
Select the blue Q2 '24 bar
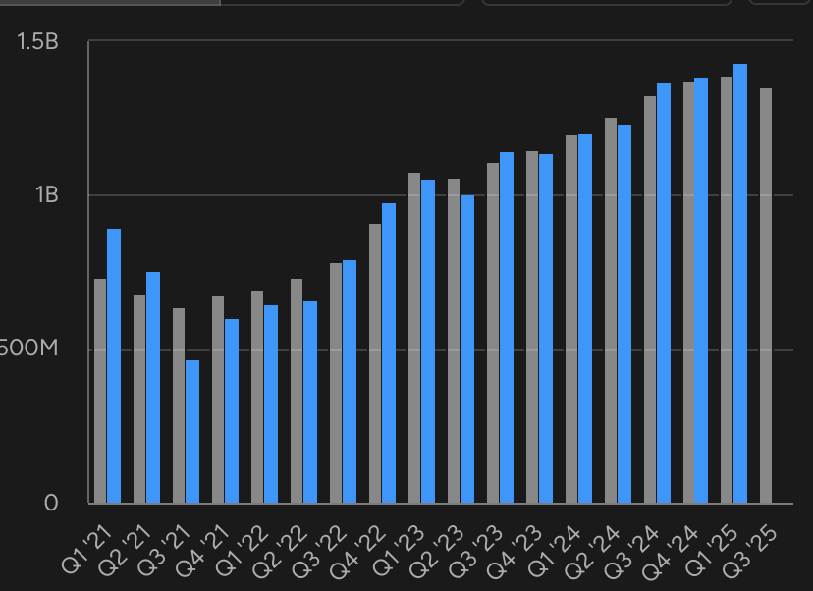[x=624, y=313]
